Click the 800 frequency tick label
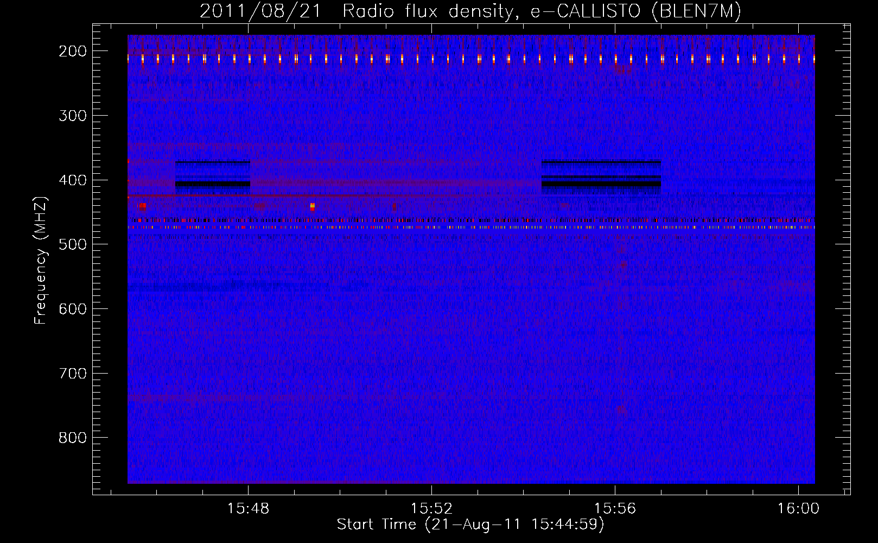 [73, 438]
